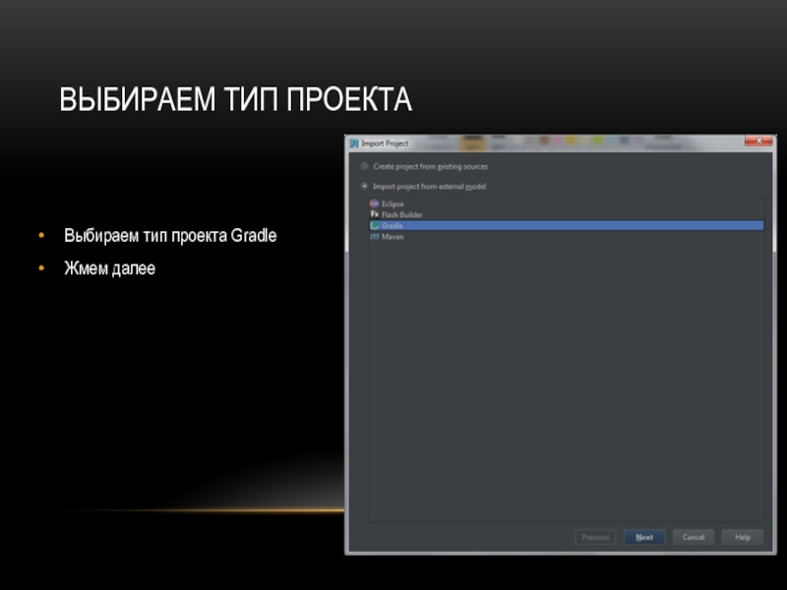Choose Eclipse as external model
The image size is (787, 590).
click(x=567, y=204)
